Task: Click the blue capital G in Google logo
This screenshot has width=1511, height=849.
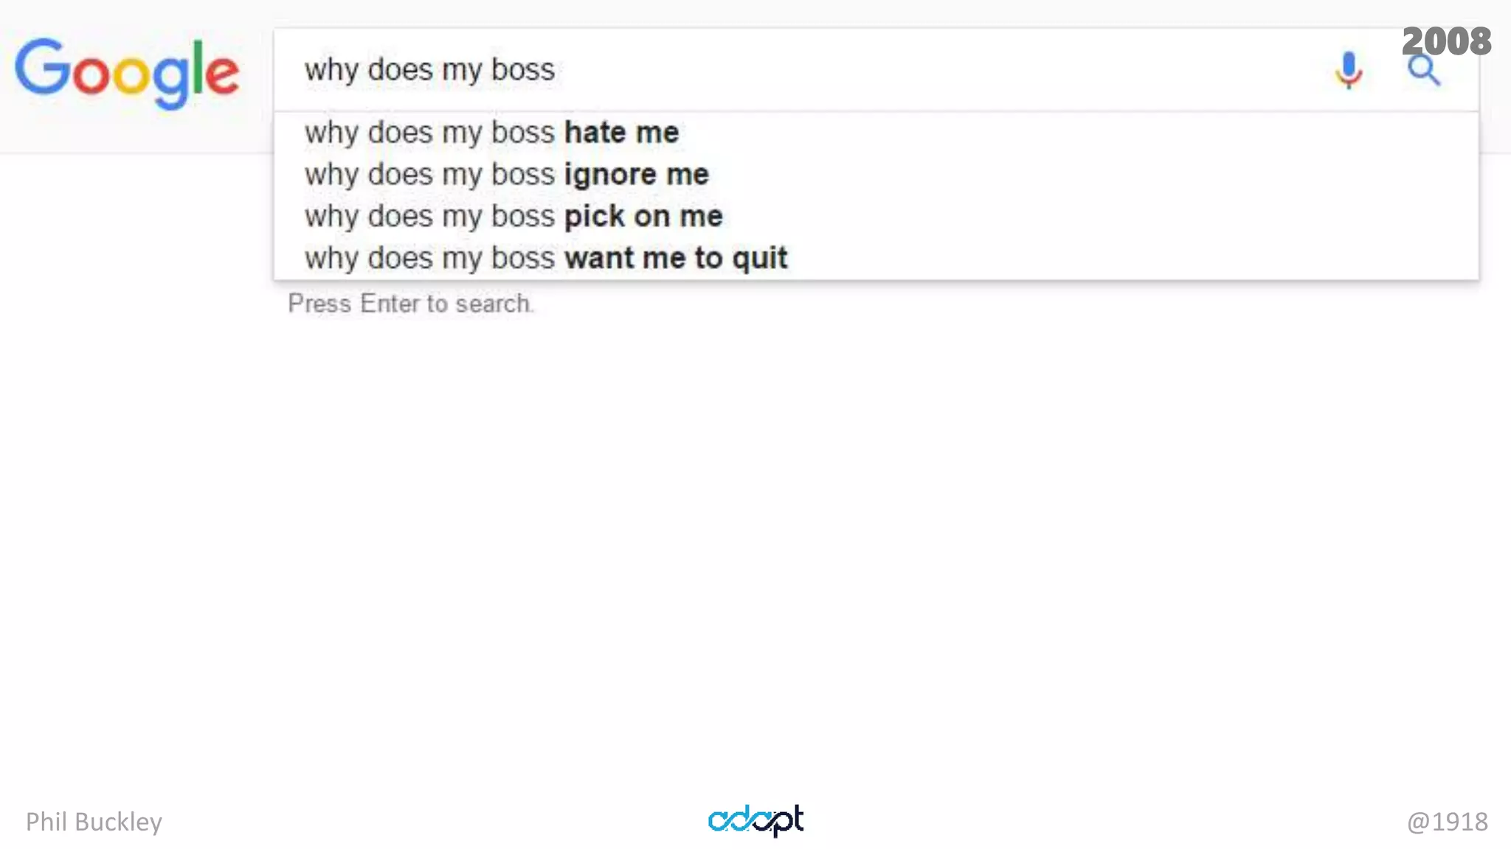Action: tap(42, 68)
